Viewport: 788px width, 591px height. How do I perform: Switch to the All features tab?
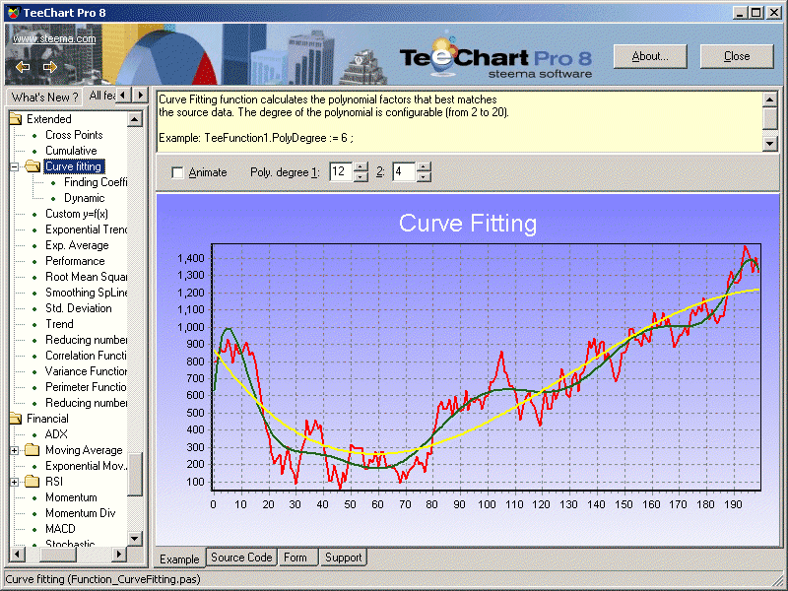101,95
